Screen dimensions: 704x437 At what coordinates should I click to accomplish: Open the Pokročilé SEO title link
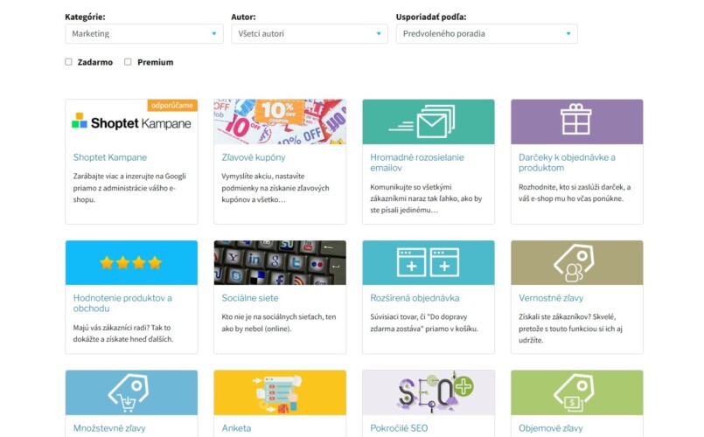(399, 428)
